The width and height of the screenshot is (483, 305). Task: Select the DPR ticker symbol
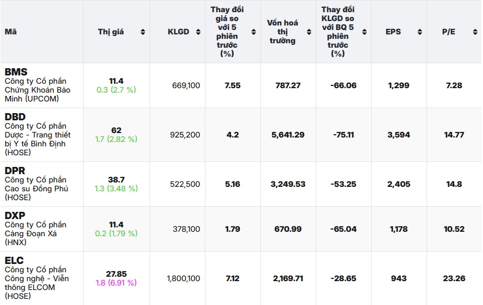point(16,171)
